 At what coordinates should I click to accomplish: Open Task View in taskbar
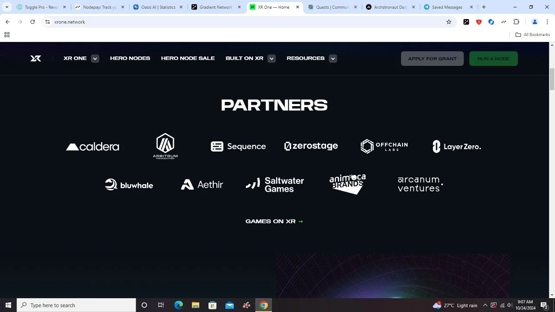tap(161, 305)
